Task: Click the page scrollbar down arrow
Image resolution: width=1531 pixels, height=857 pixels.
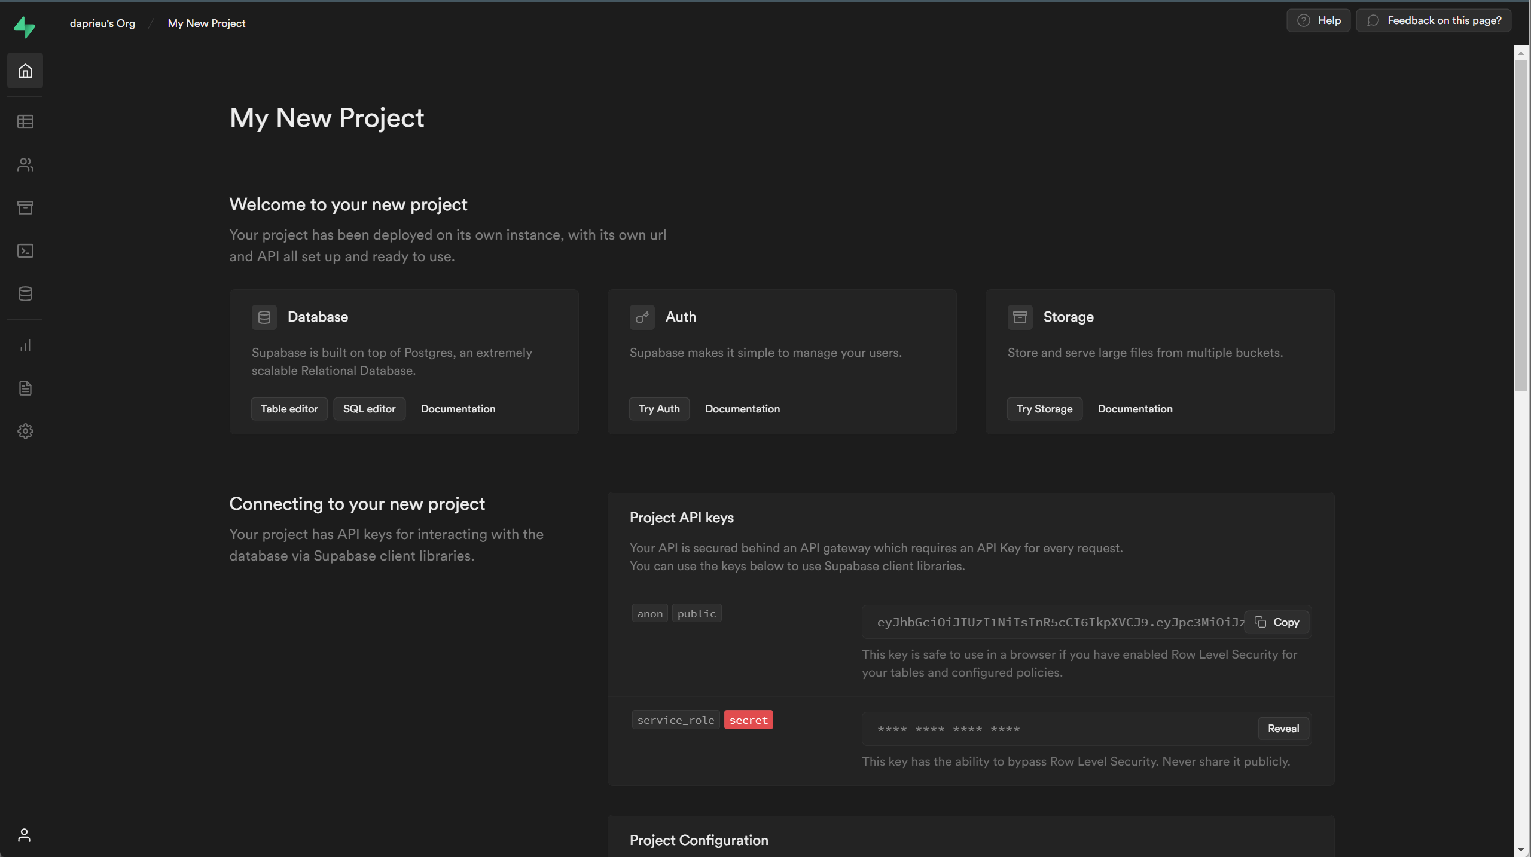Action: click(x=1521, y=850)
